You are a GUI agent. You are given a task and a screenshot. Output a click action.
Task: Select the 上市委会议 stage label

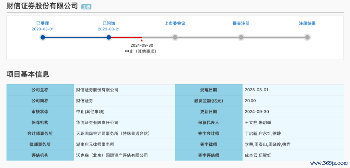[175, 23]
